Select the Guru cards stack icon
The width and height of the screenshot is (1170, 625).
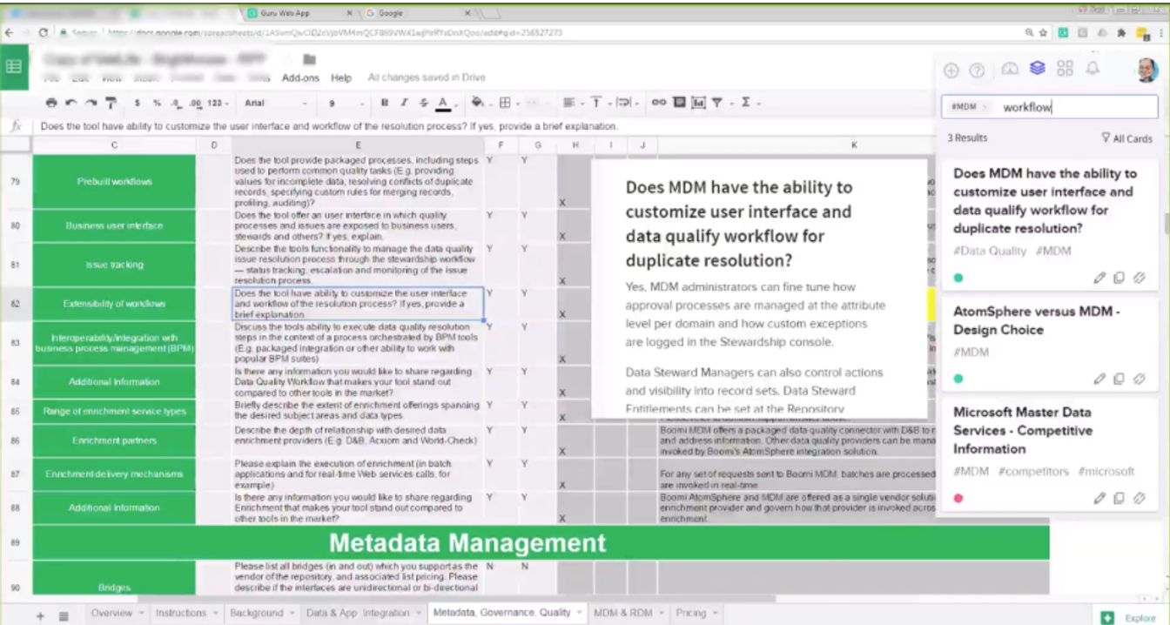(1037, 68)
